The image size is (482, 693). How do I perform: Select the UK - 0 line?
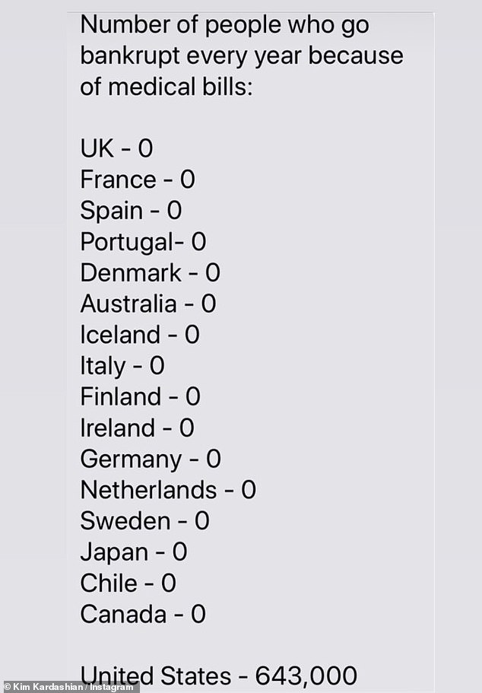point(116,148)
